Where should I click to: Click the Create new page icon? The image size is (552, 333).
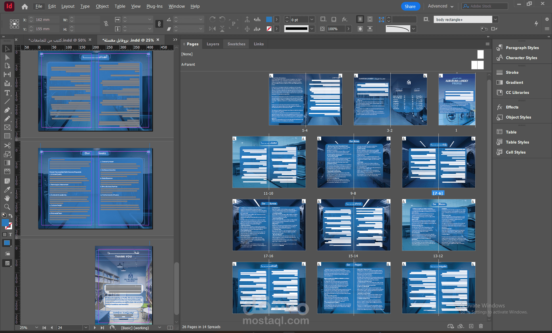(471, 326)
